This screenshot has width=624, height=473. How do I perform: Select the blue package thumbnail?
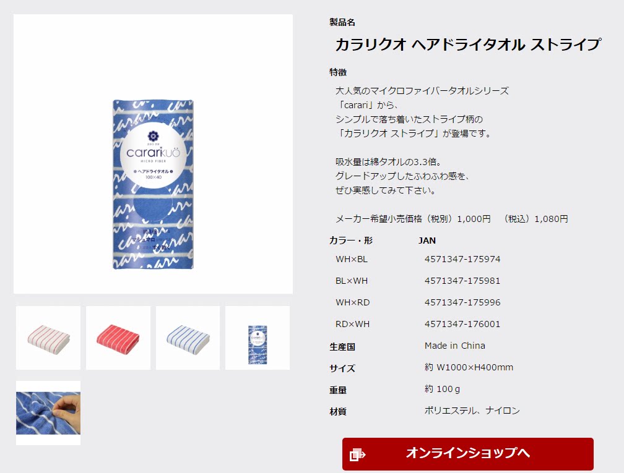pos(258,338)
